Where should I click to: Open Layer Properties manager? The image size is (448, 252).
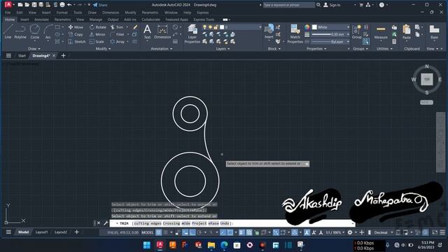(192, 34)
